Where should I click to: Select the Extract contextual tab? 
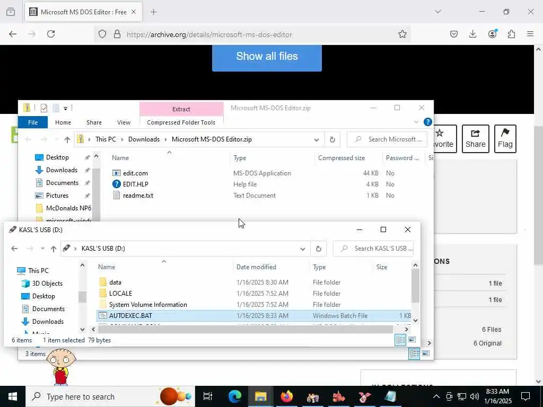pos(181,109)
